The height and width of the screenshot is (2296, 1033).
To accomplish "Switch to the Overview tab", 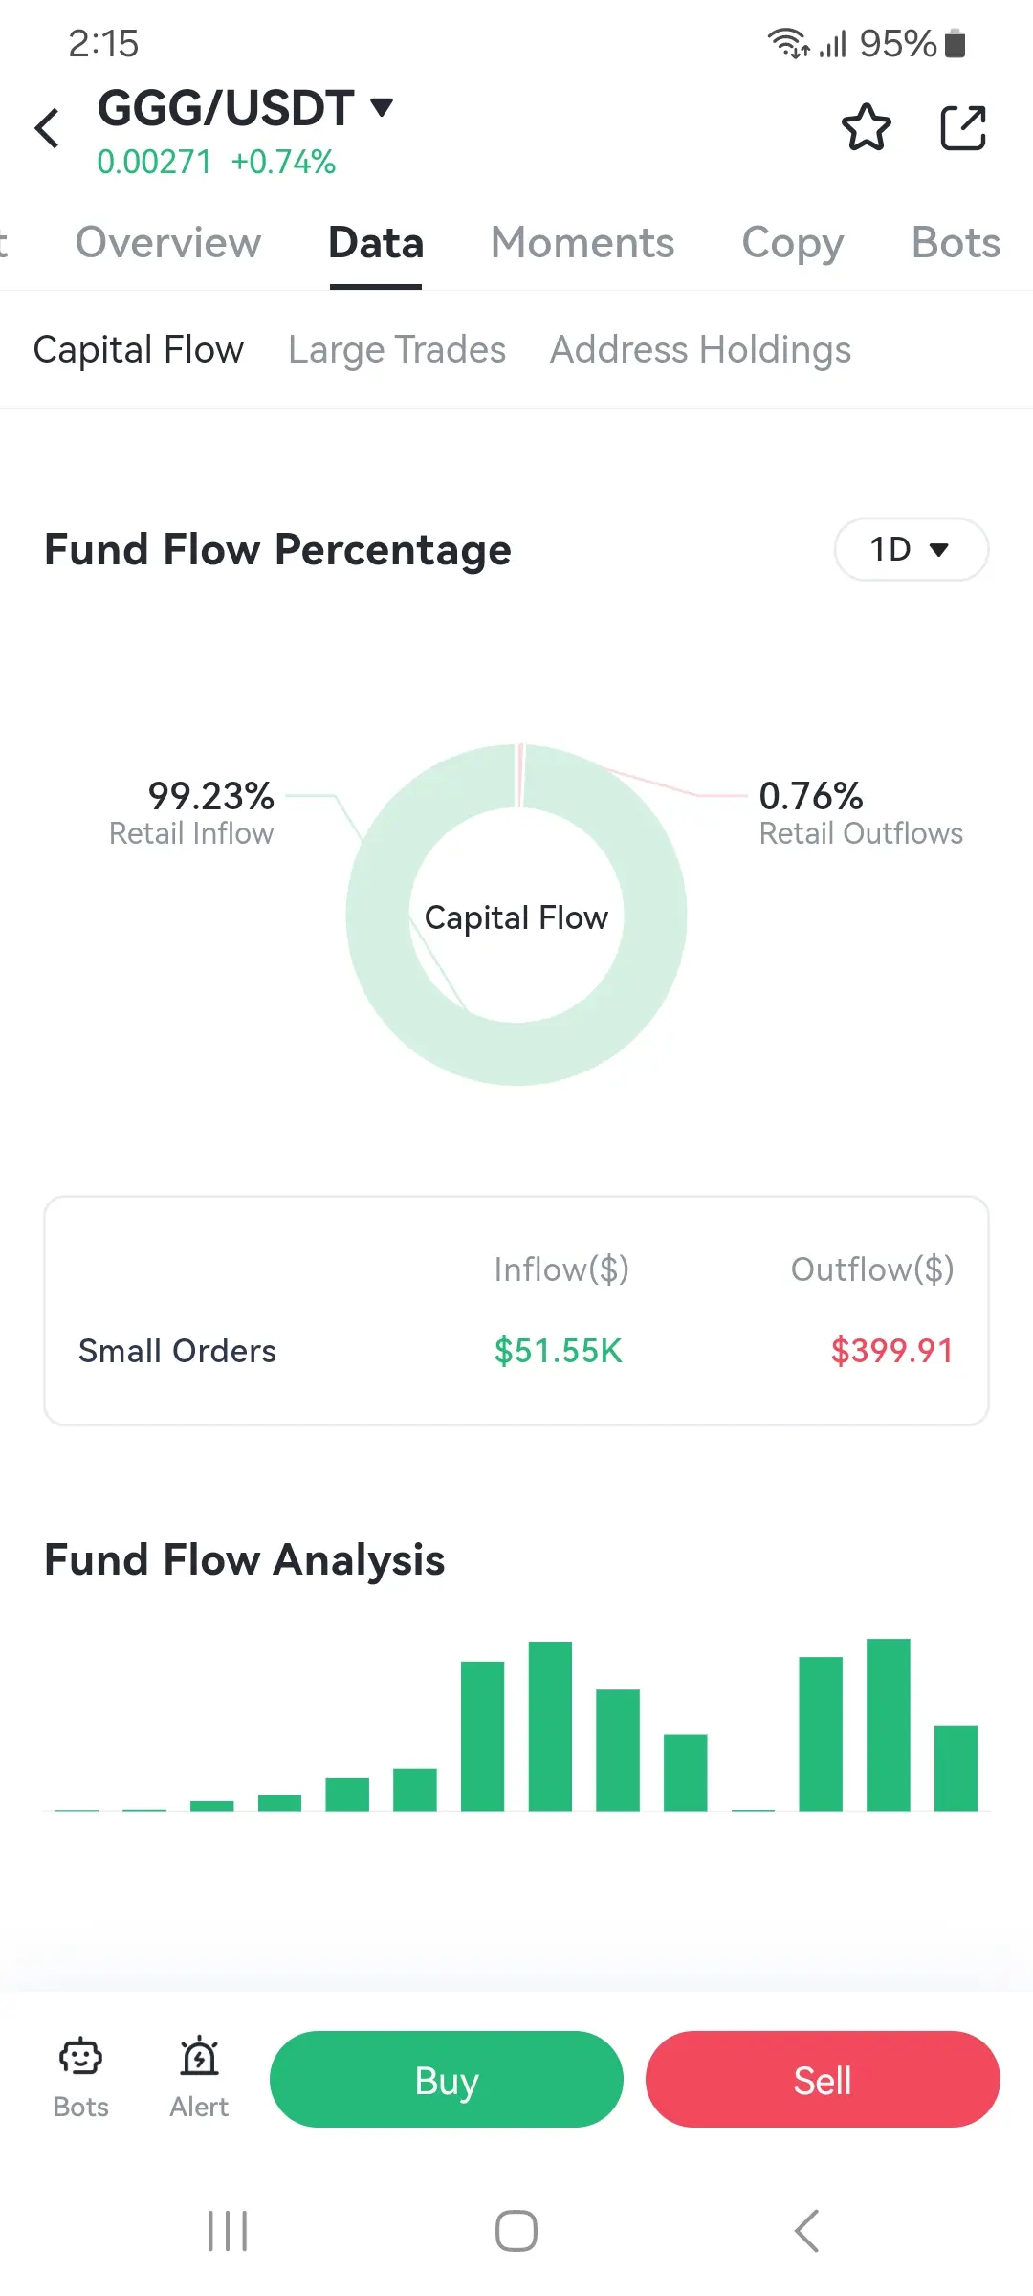I will coord(168,243).
